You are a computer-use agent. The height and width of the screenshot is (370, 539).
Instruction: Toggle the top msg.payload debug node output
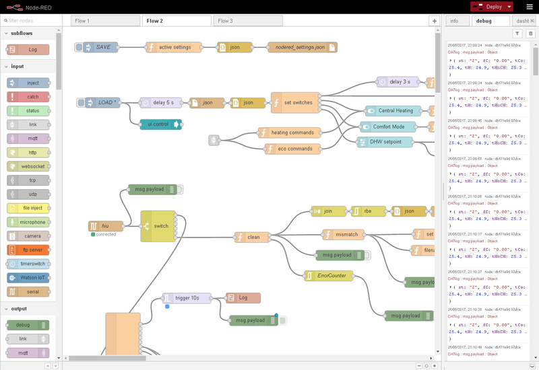[x=179, y=190]
